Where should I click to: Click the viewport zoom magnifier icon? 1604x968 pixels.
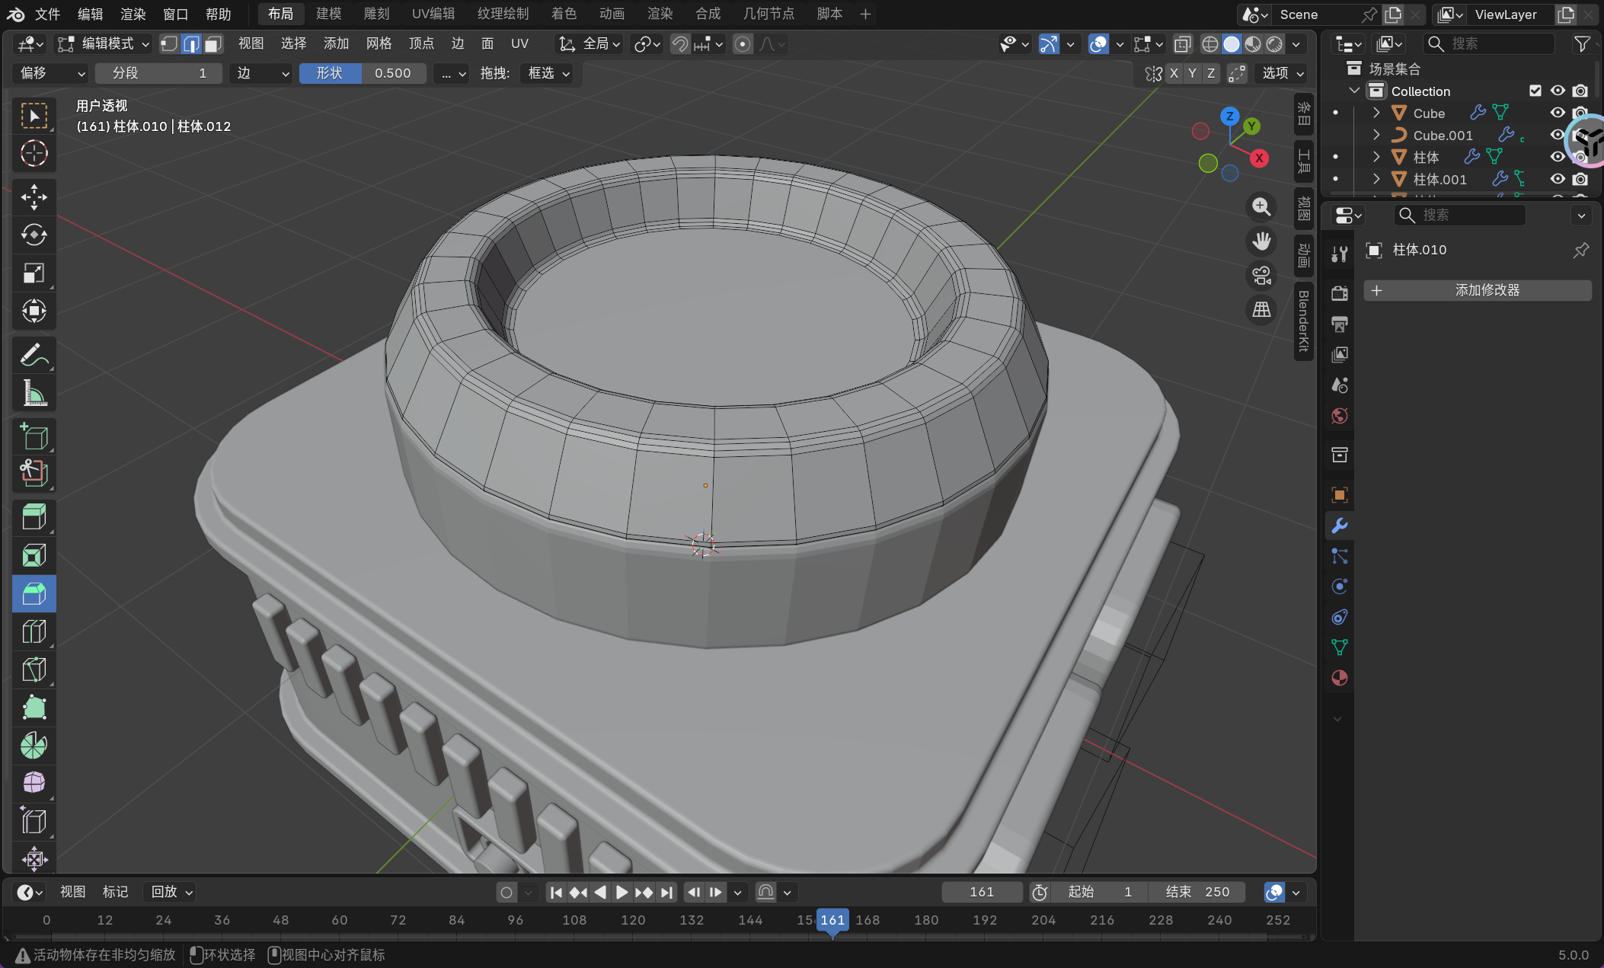1261,206
